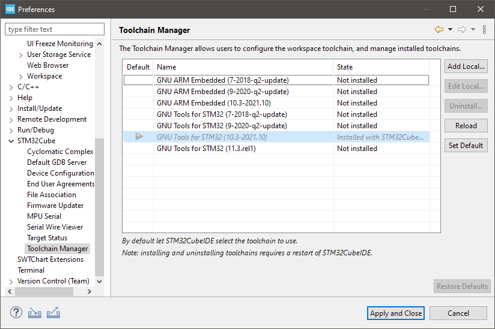Click the filter text input field
This screenshot has width=495, height=329.
coord(58,29)
